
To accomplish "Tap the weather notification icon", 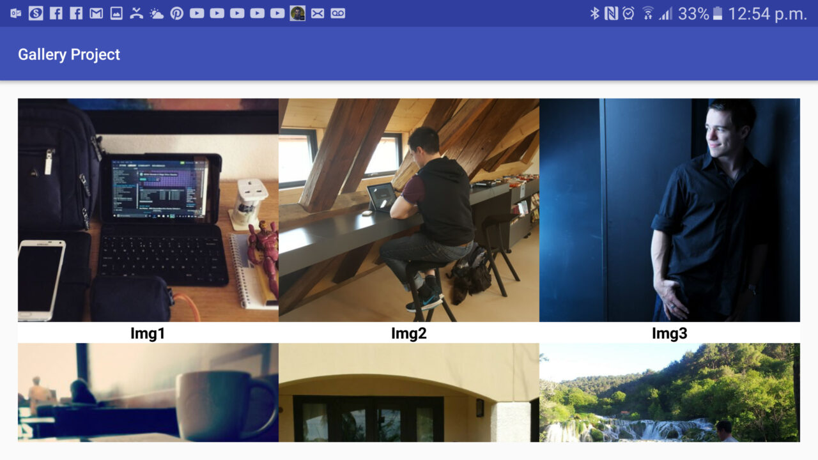I will tap(157, 13).
